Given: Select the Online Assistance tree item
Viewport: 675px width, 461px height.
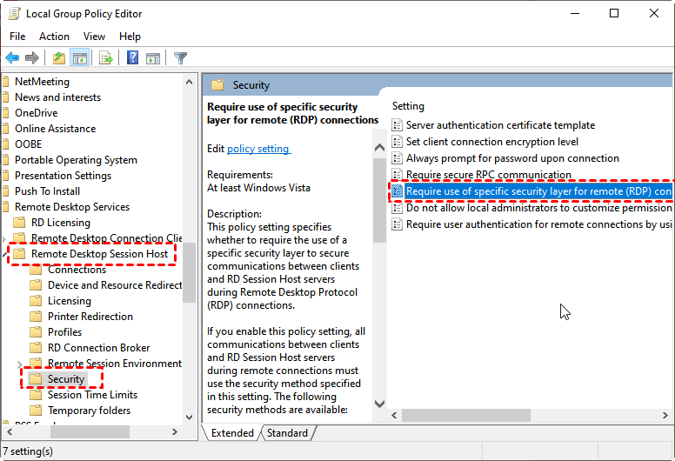Looking at the screenshot, I should (55, 128).
